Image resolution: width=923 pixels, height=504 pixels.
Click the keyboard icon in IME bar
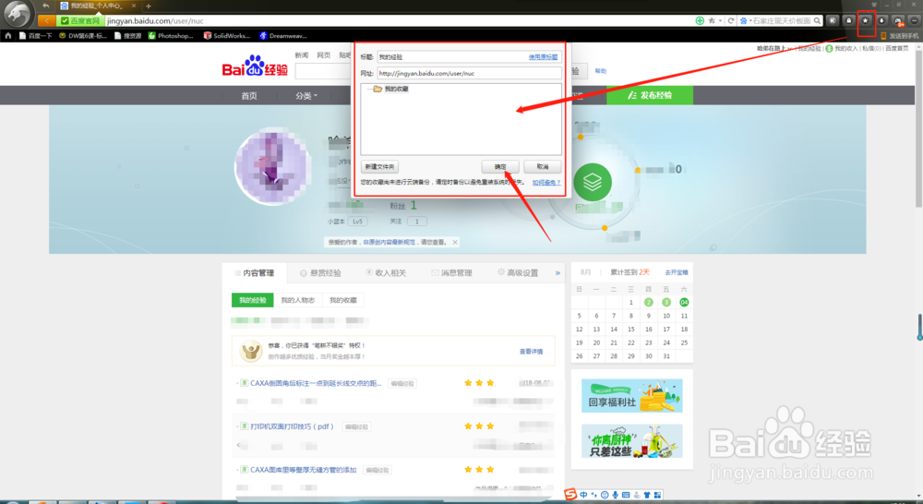pos(626,495)
